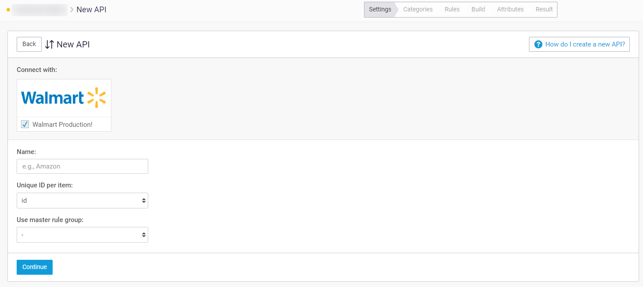The width and height of the screenshot is (643, 287).
Task: Toggle the Walmart Production! checkbox
Action: [25, 124]
